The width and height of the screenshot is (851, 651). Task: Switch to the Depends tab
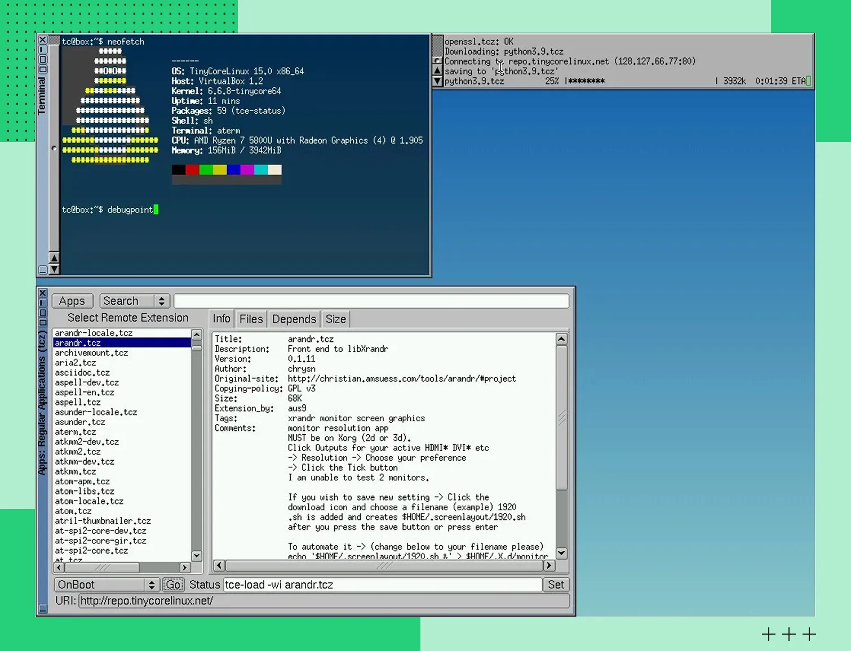(294, 319)
